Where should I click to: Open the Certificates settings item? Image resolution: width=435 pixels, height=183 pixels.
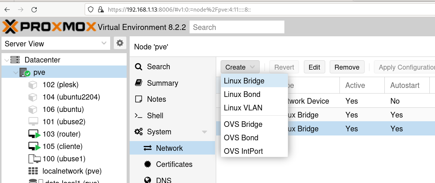(174, 164)
